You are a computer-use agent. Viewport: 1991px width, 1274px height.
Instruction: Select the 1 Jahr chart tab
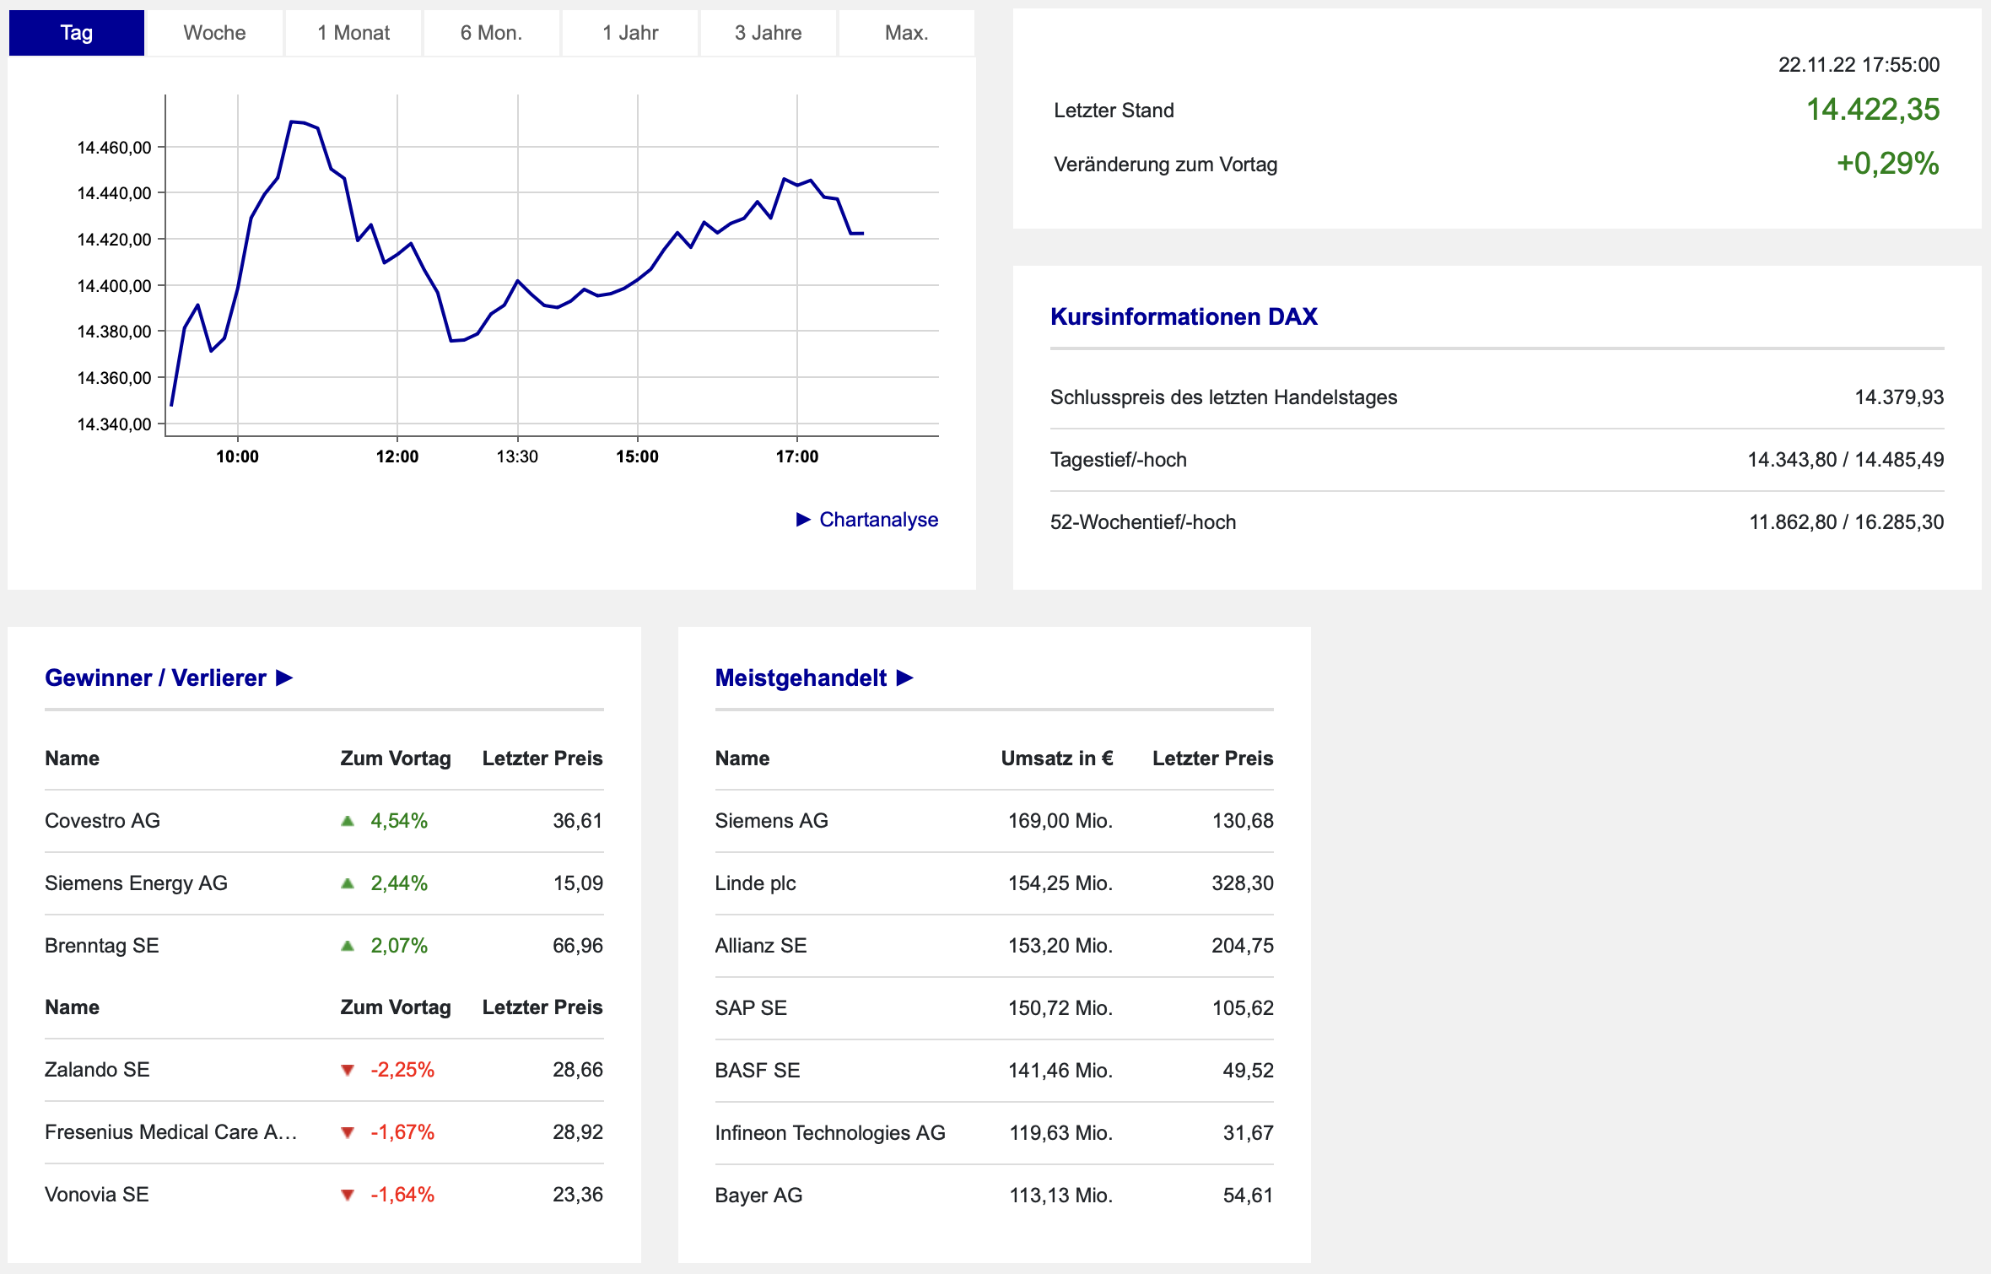click(x=629, y=33)
